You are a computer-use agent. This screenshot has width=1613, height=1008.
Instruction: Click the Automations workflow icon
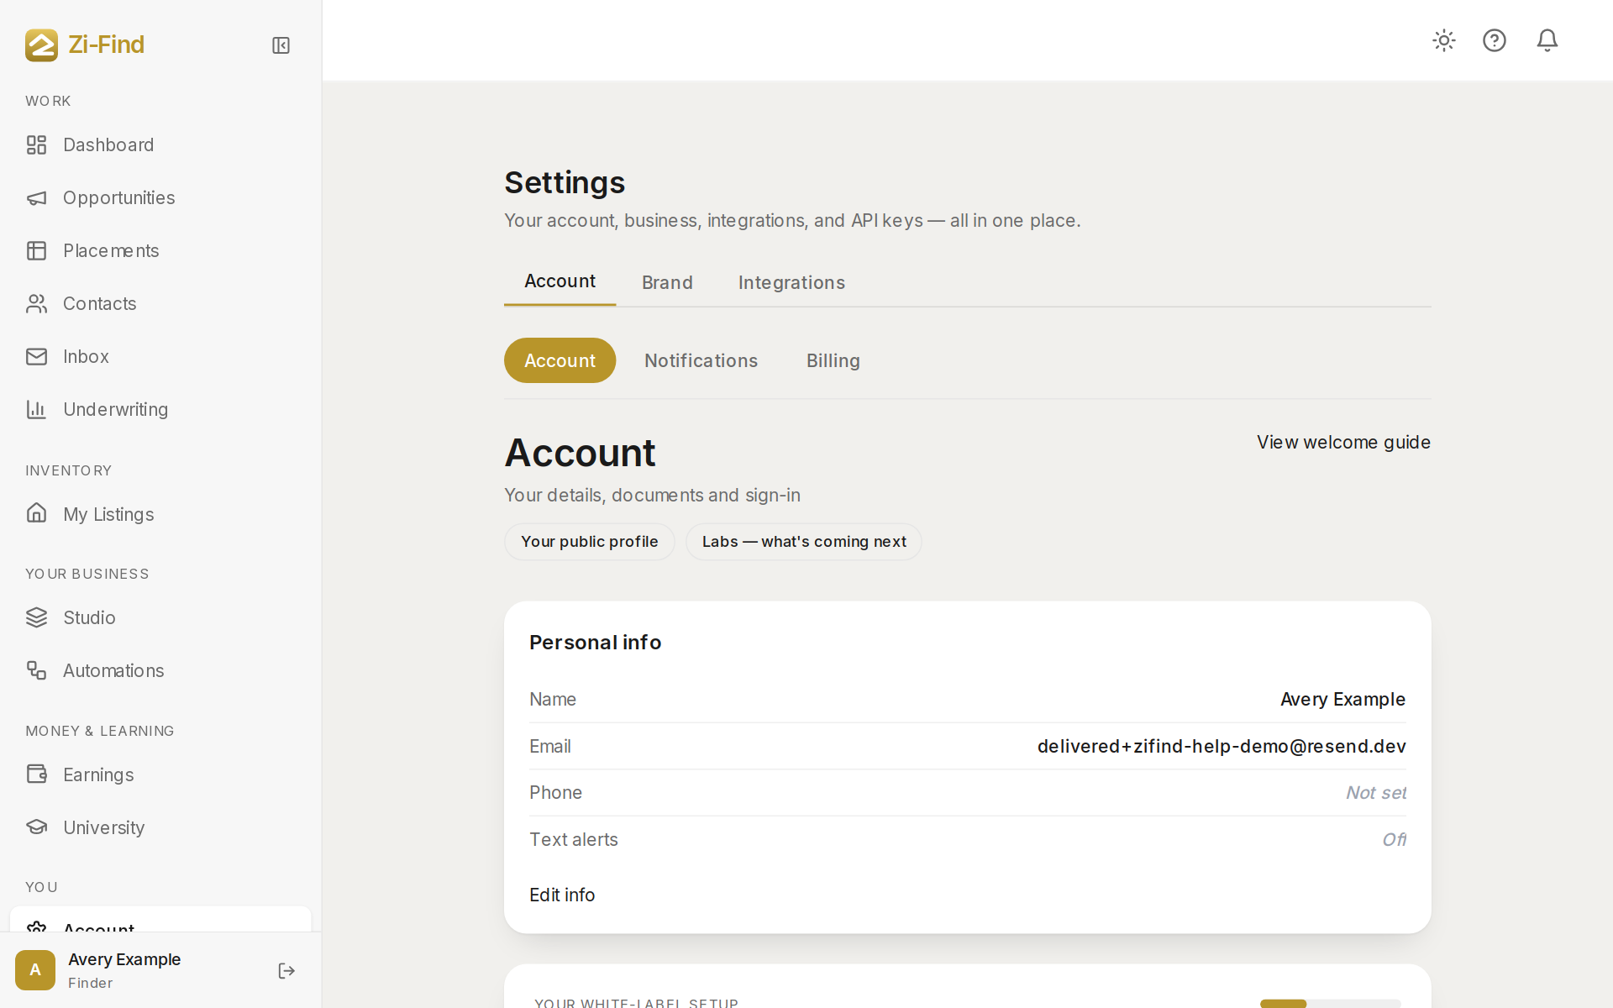pos(36,670)
